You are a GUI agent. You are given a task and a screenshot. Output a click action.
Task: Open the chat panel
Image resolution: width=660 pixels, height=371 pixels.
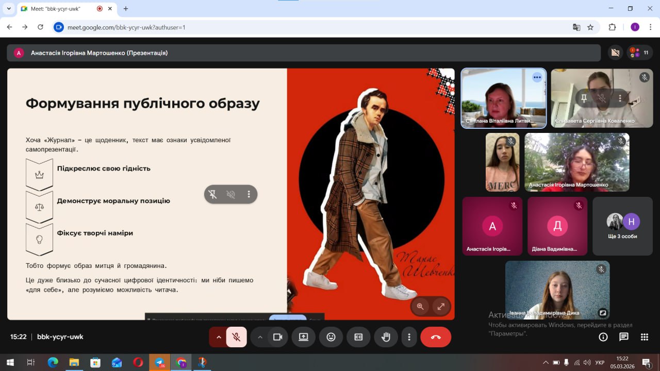pos(624,337)
